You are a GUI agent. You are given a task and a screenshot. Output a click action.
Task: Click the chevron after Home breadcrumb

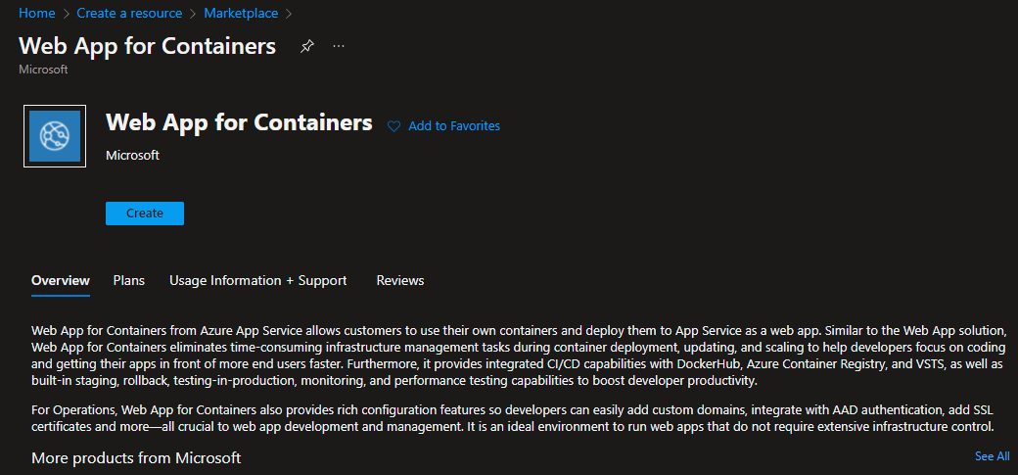[69, 14]
